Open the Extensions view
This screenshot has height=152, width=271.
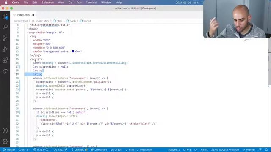point(5,60)
